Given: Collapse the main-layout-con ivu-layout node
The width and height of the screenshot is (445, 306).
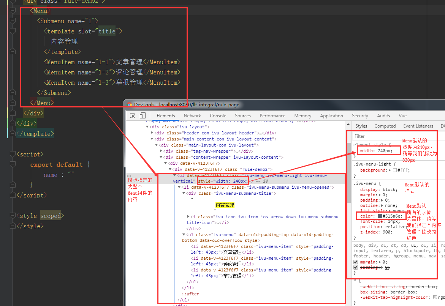Looking at the screenshot, I should click(156, 145).
